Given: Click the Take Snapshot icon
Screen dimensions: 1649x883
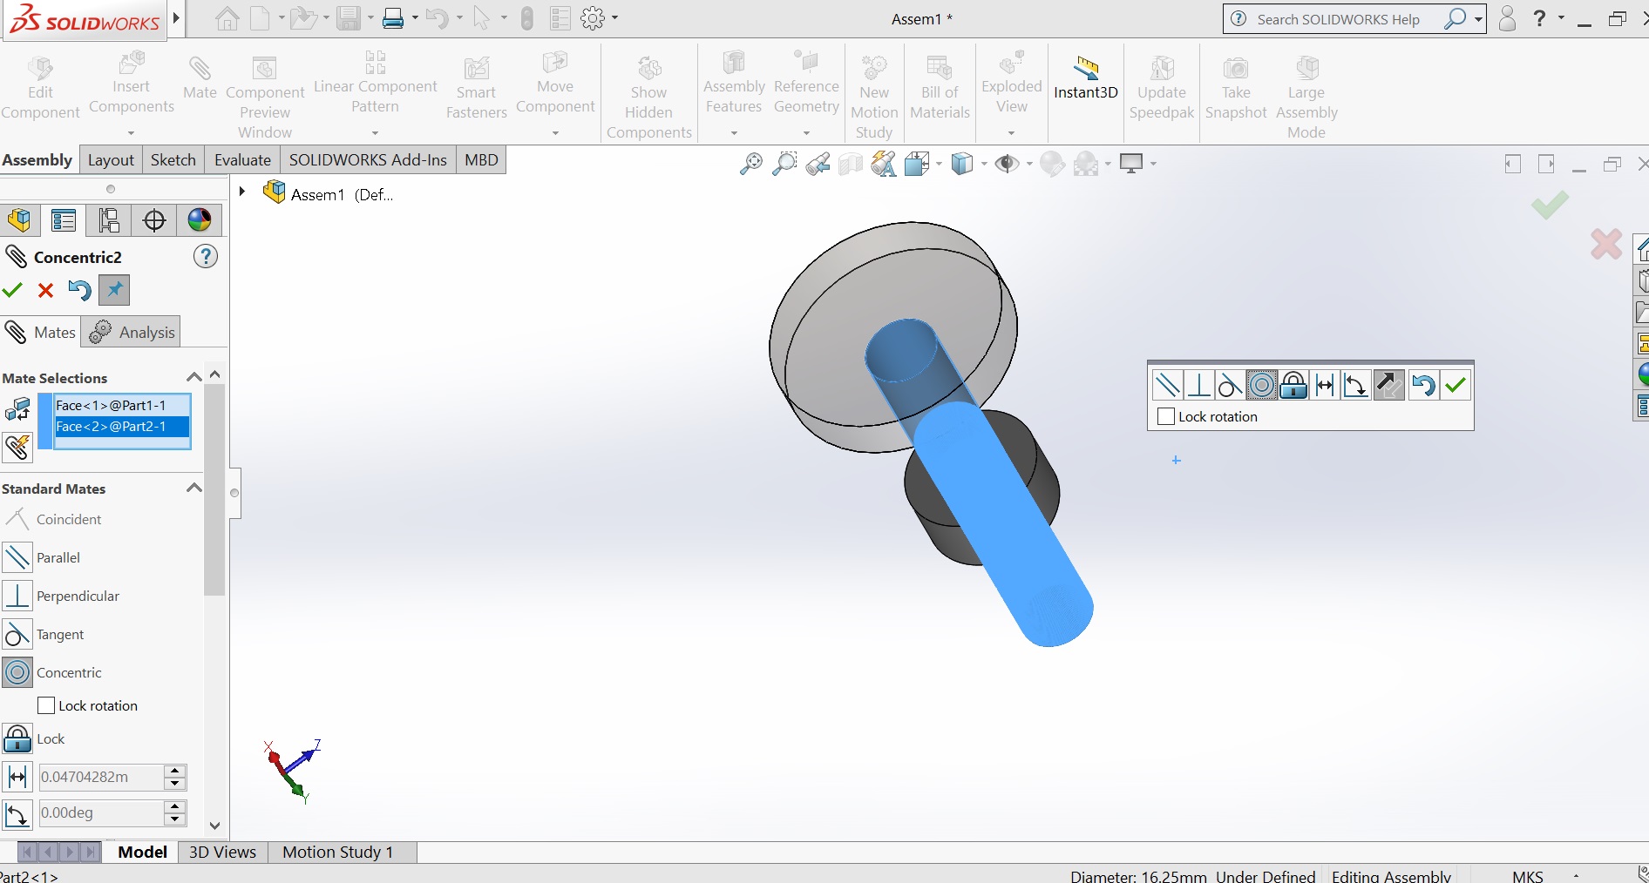Looking at the screenshot, I should [1235, 83].
